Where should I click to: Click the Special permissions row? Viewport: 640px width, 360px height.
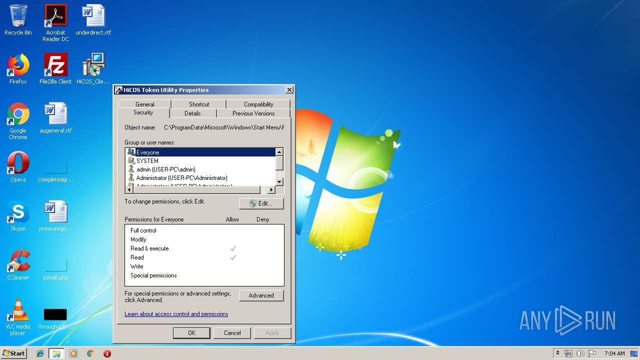click(204, 275)
